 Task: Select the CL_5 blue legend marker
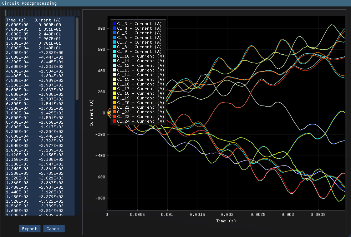(115, 33)
